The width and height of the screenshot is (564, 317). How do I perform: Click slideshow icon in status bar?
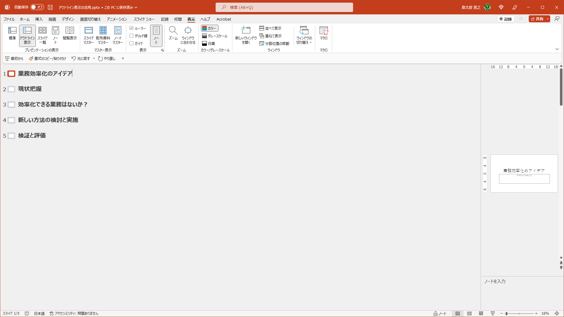(493, 313)
